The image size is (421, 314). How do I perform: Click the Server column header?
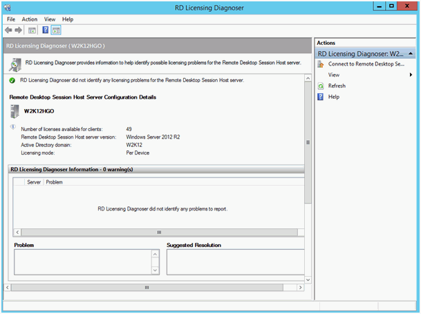34,182
